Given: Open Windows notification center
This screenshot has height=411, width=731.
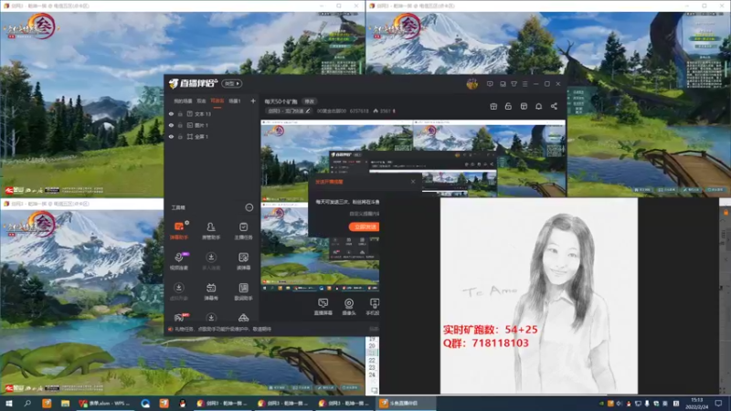Looking at the screenshot, I should tap(718, 403).
